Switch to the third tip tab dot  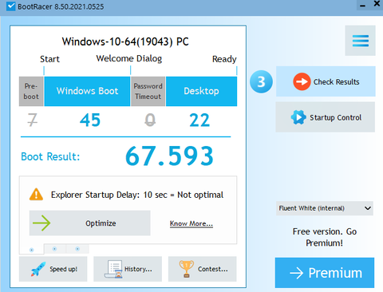(x=77, y=249)
